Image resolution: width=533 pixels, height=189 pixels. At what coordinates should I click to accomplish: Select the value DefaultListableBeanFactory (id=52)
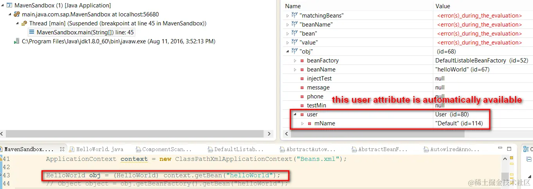click(482, 61)
